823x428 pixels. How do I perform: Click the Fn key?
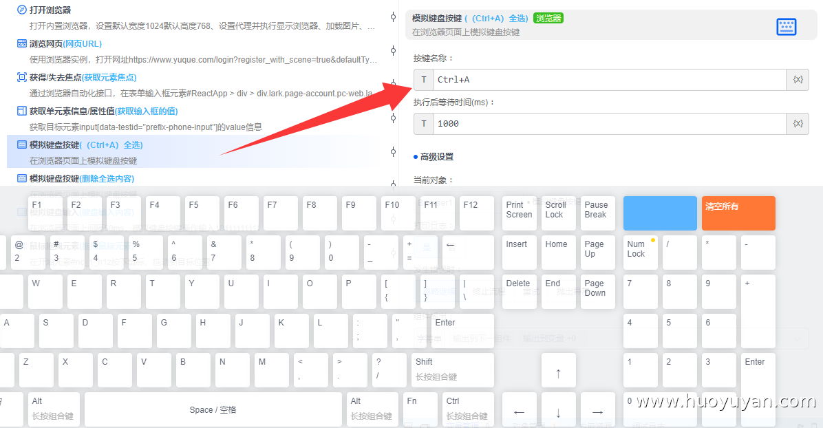(x=420, y=409)
